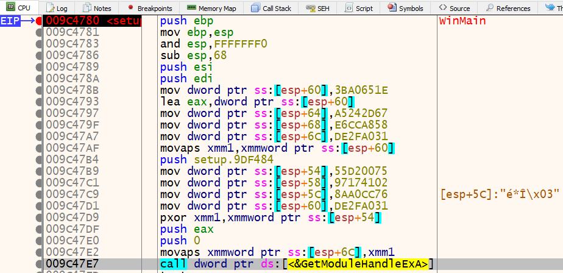Open the Memory Map tab

pyautogui.click(x=213, y=8)
